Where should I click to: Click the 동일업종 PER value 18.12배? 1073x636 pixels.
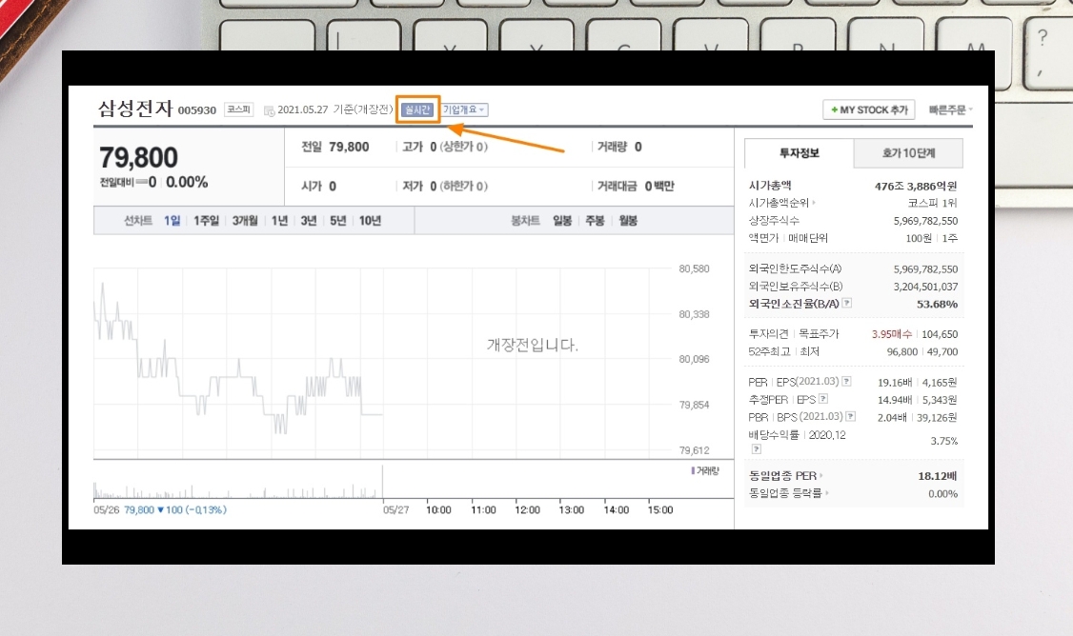coord(937,476)
